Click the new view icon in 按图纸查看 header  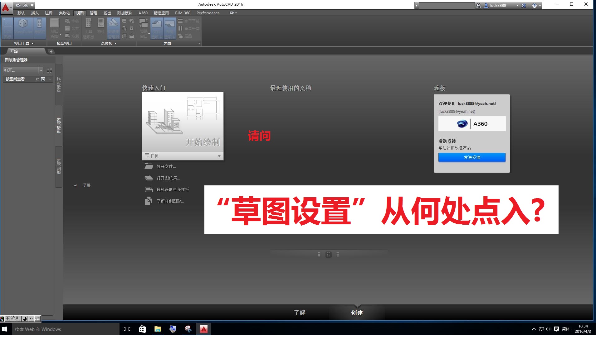(x=43, y=79)
